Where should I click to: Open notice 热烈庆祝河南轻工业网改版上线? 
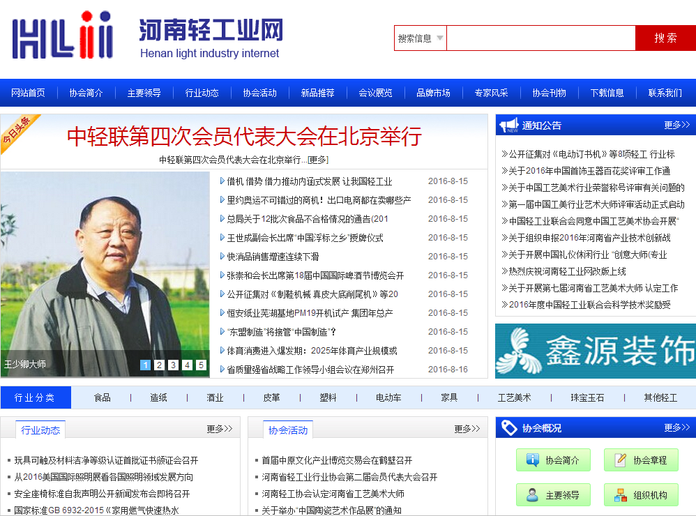pyautogui.click(x=567, y=271)
